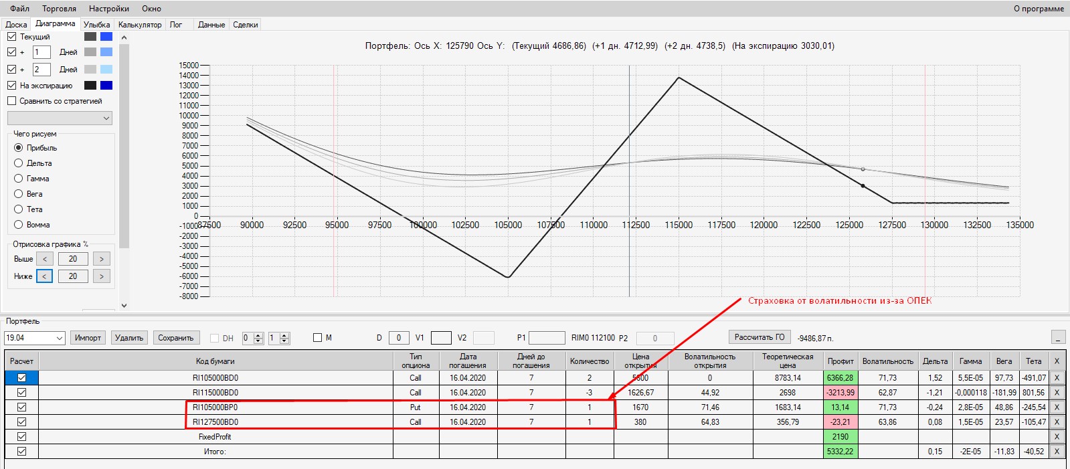
Task: Open the Файл menu
Action: [20, 9]
